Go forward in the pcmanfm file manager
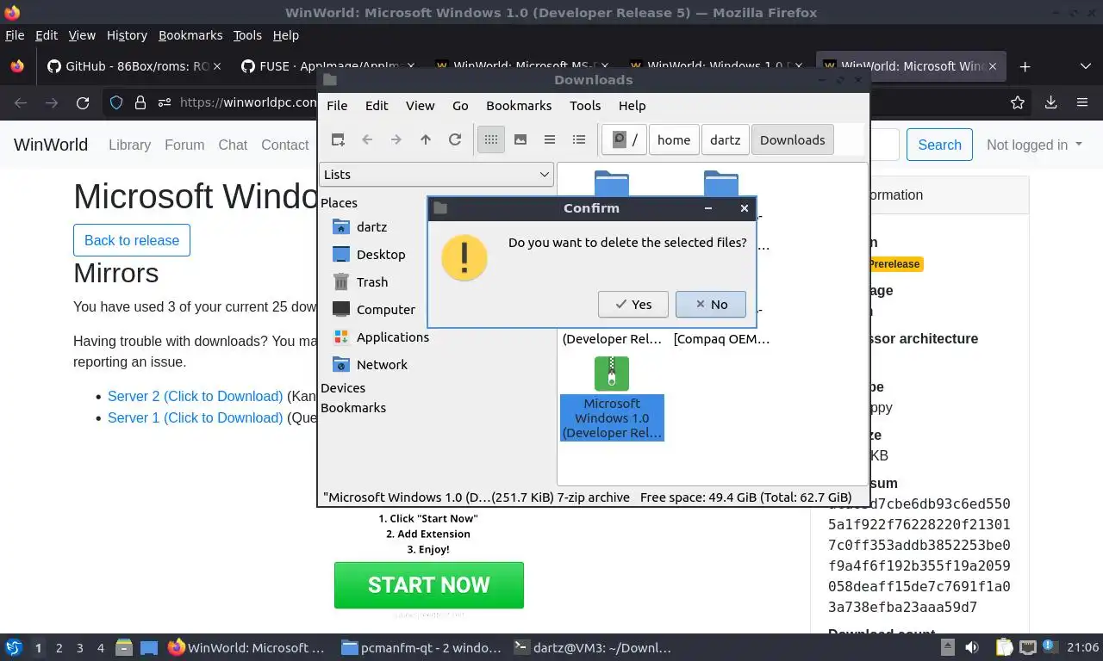This screenshot has width=1103, height=661. coord(396,139)
